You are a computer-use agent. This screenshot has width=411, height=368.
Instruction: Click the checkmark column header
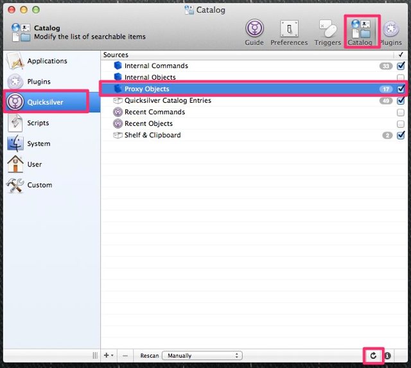(401, 55)
